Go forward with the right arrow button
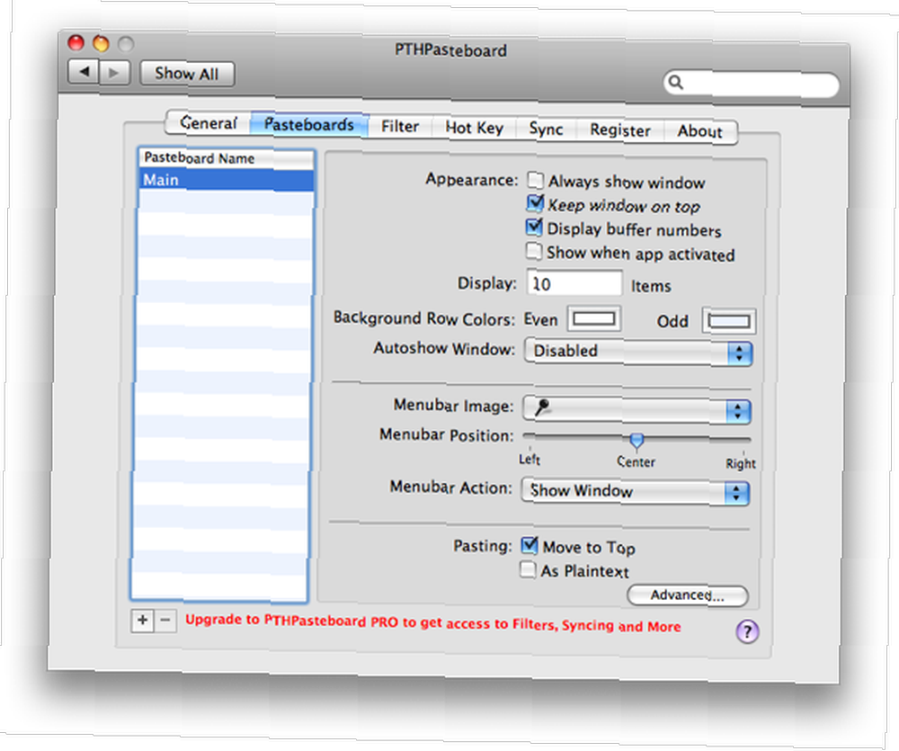 [x=115, y=73]
